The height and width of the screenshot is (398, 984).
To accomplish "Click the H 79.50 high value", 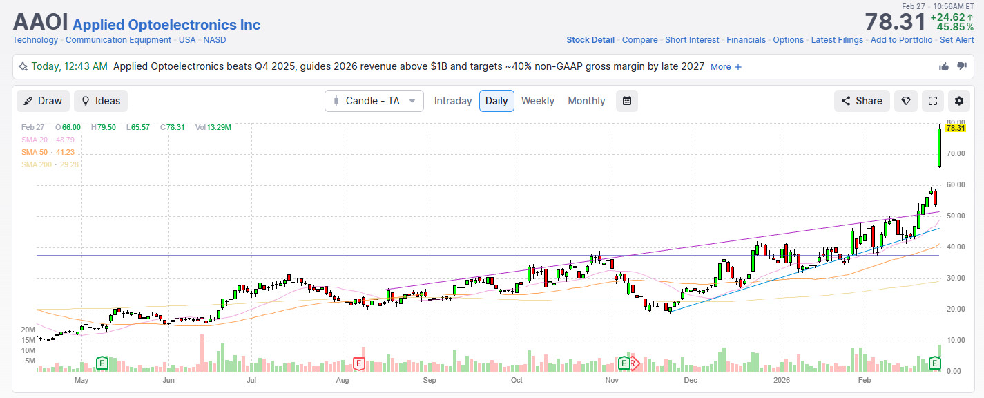I will coord(104,127).
